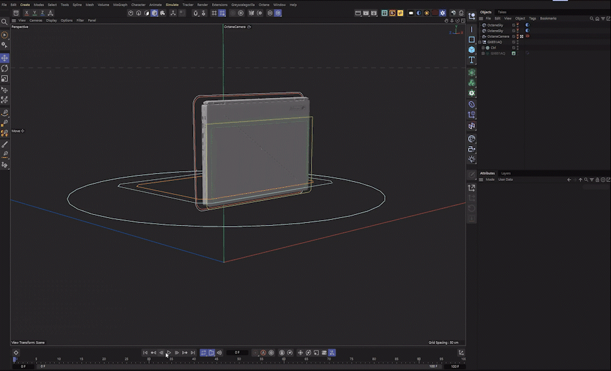
Task: Click the Autokeying record button
Action: pos(263,353)
